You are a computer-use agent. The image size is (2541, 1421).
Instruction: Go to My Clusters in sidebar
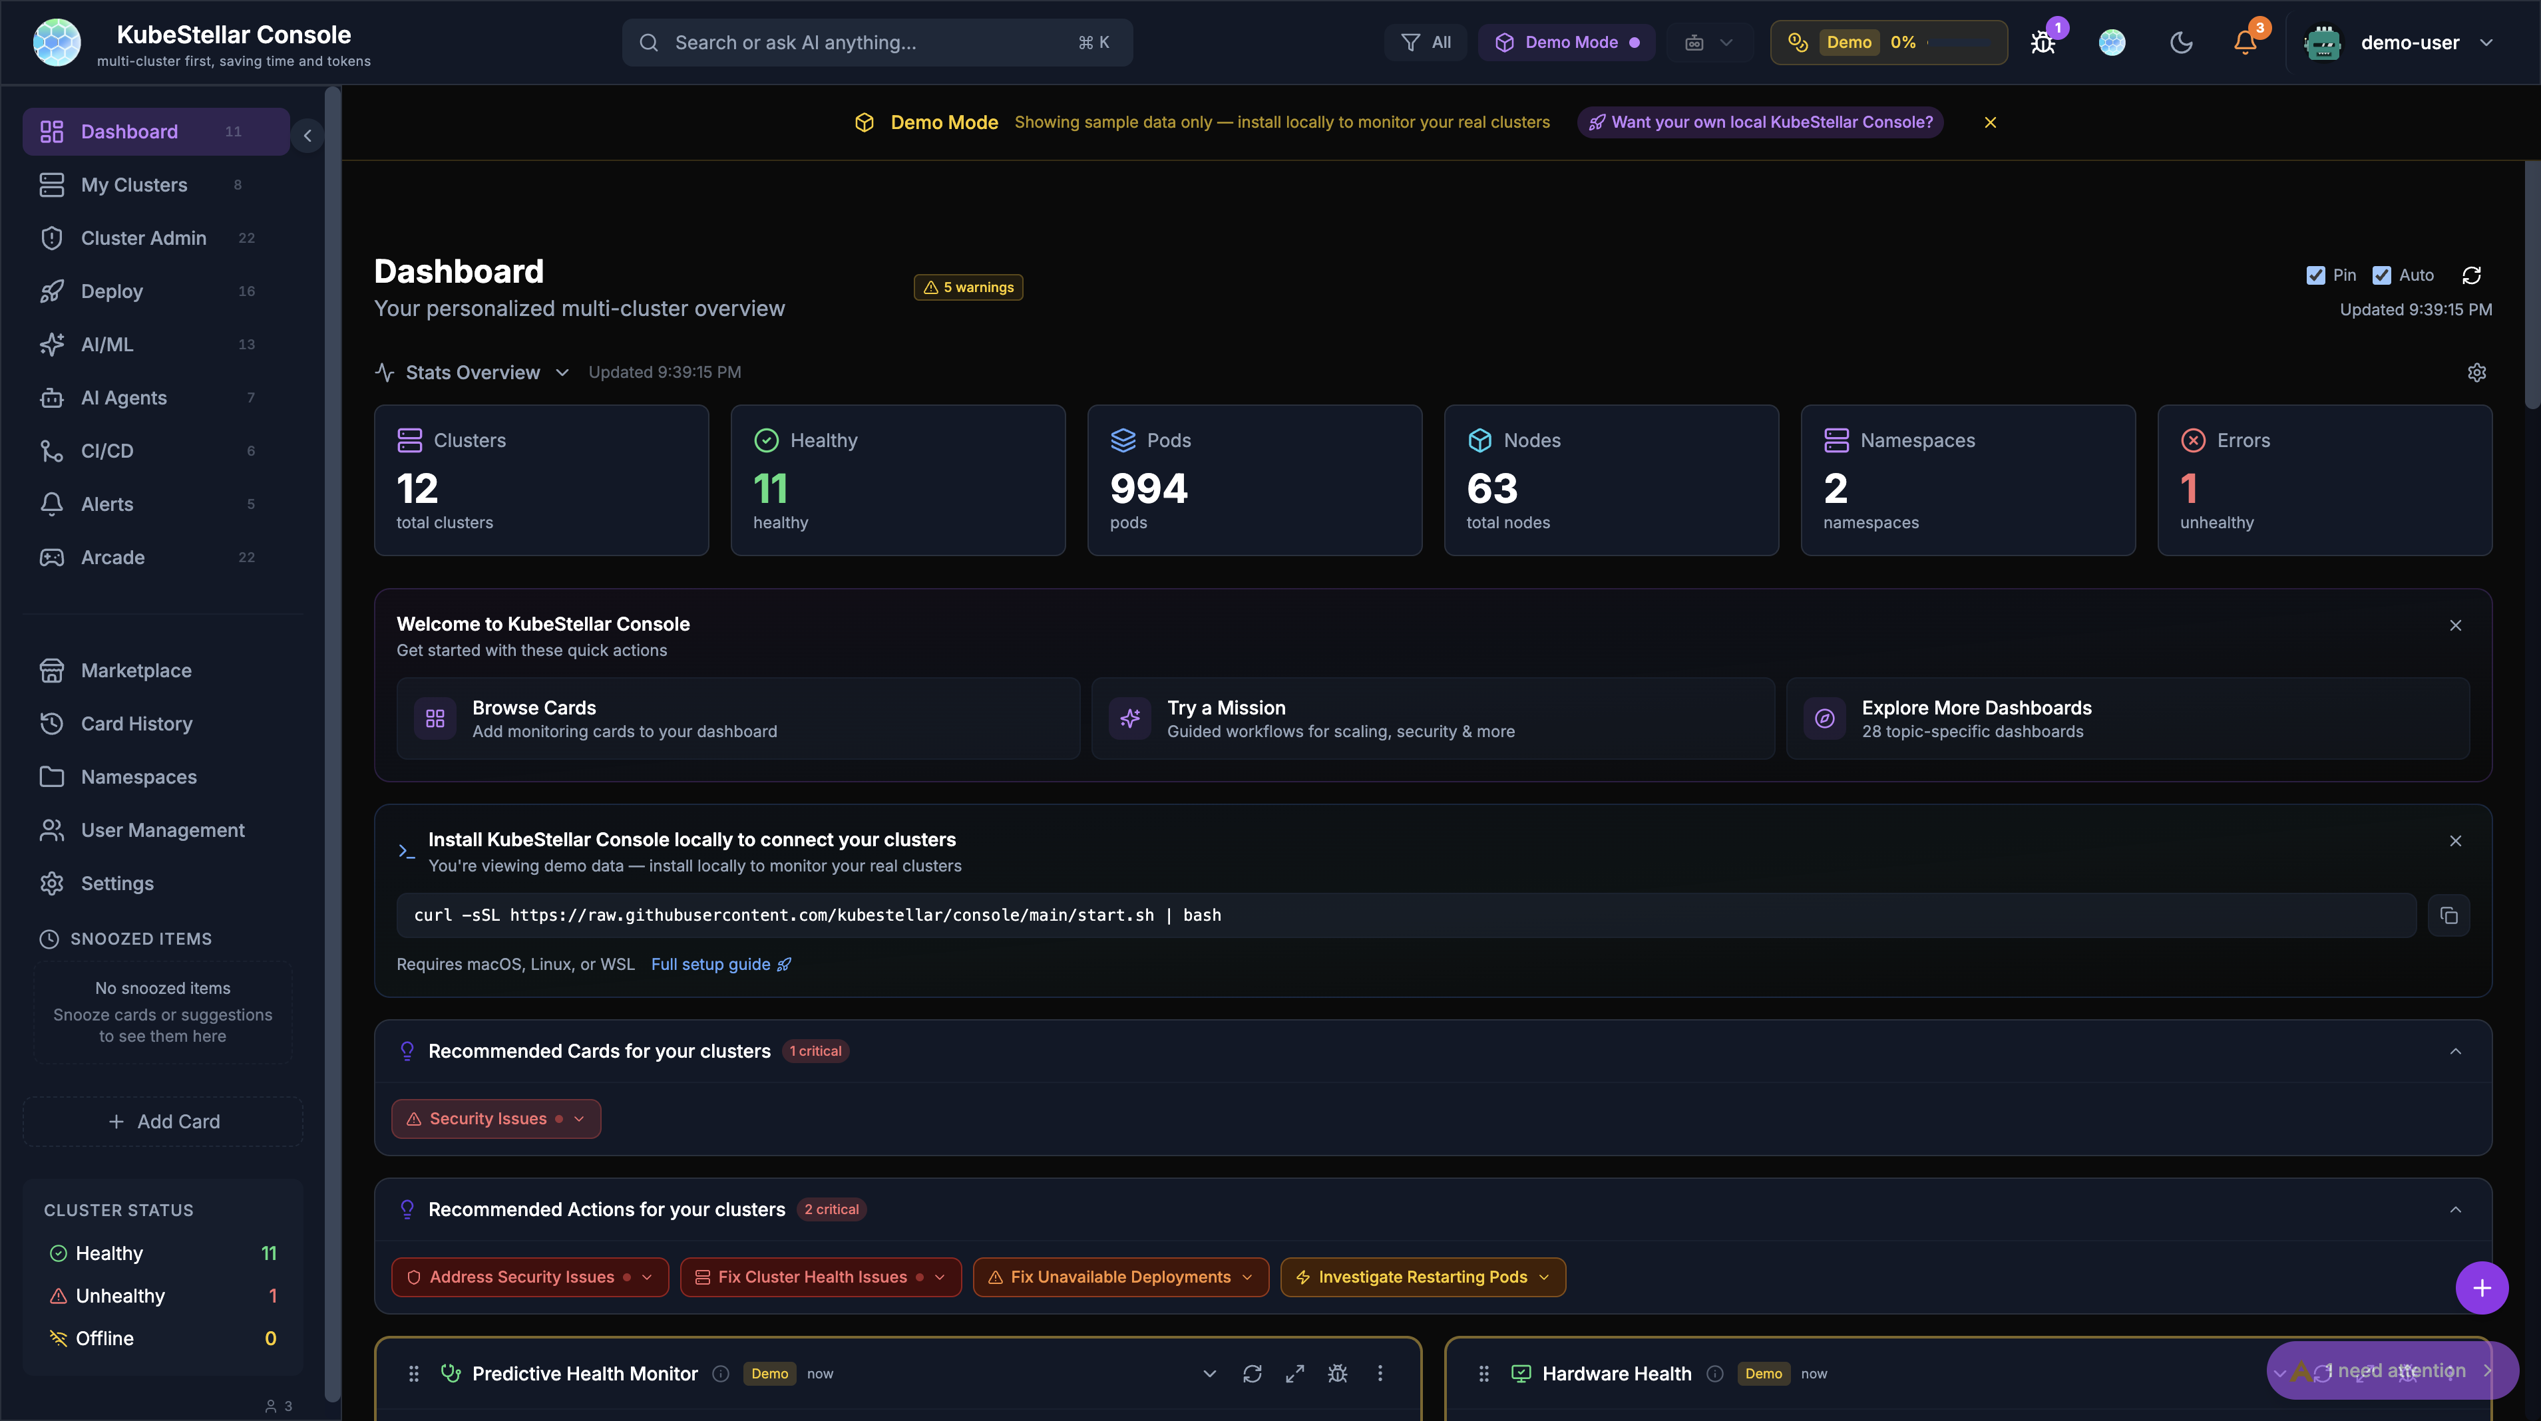(x=156, y=184)
